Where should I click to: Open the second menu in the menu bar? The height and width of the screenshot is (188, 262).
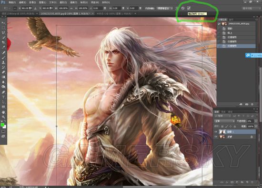coord(22,2)
